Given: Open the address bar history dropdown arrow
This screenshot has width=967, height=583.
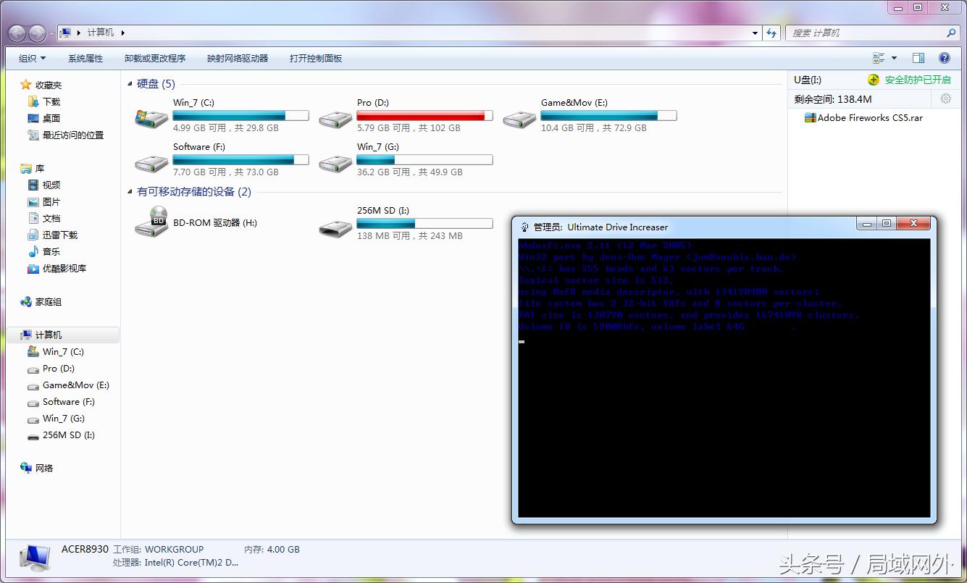Looking at the screenshot, I should coord(755,33).
